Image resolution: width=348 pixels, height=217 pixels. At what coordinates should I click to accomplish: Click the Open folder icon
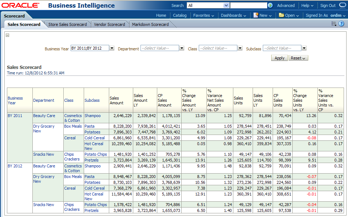[281, 15]
